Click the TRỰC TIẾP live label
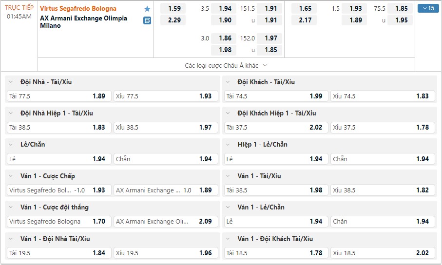Viewport: 442px width, 265px height. tap(19, 8)
